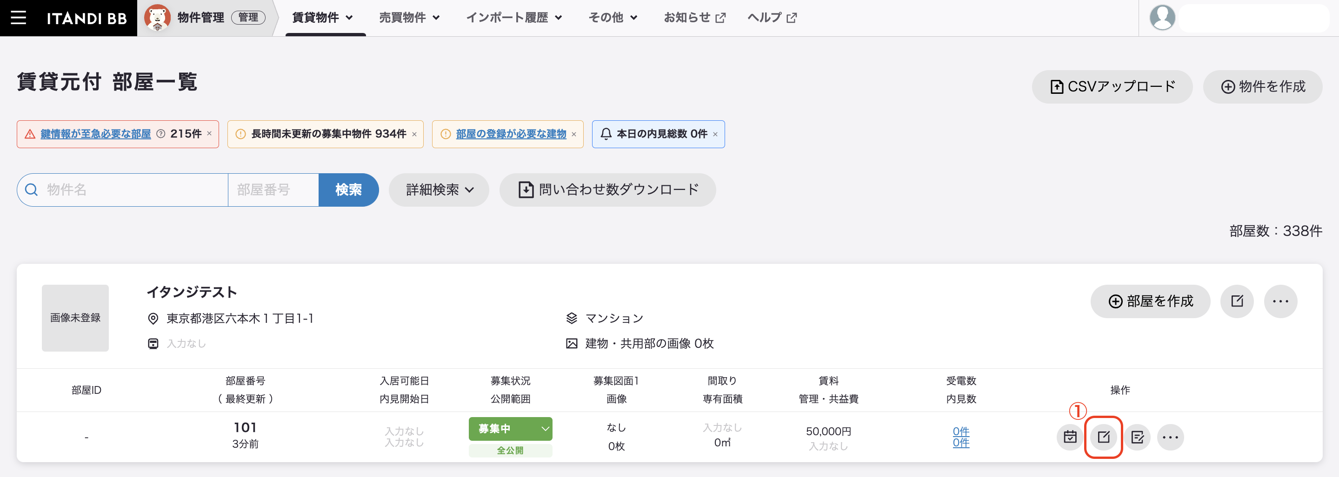The image size is (1339, 477).
Task: Open room 101 more-options ellipsis
Action: (x=1171, y=437)
